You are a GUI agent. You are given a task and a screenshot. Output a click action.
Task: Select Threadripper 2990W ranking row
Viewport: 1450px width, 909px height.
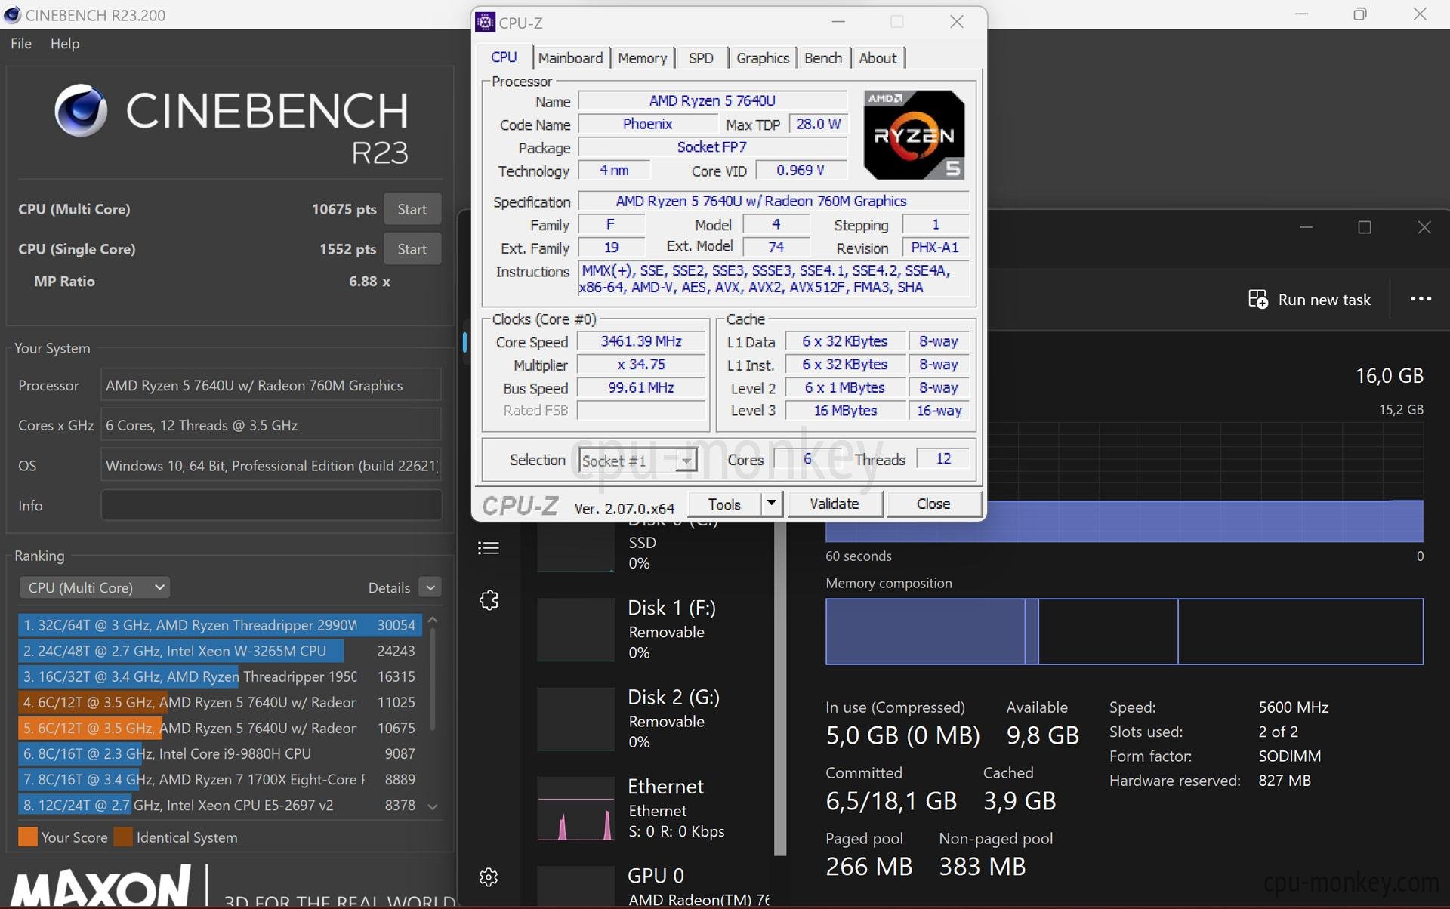[220, 625]
